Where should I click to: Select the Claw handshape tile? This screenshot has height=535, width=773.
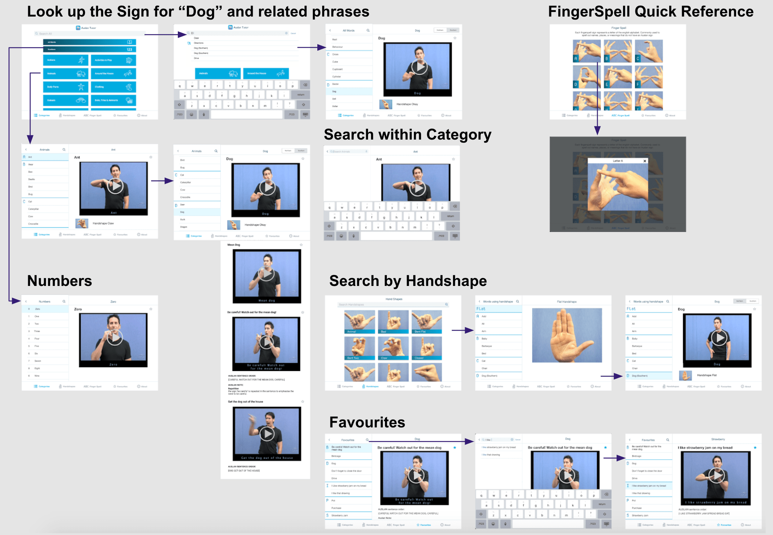[x=393, y=348]
